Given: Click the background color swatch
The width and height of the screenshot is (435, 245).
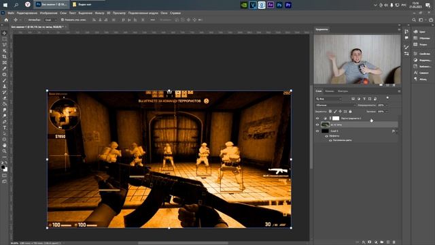Looking at the screenshot, I should click(5, 169).
